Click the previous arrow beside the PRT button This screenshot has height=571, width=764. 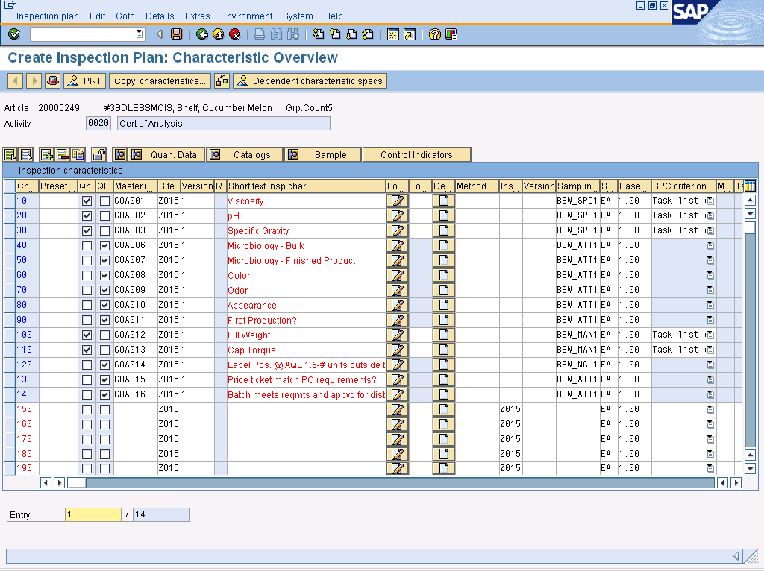[15, 81]
